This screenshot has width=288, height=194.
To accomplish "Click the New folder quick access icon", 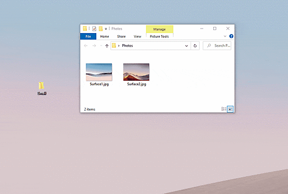I will (x=100, y=29).
